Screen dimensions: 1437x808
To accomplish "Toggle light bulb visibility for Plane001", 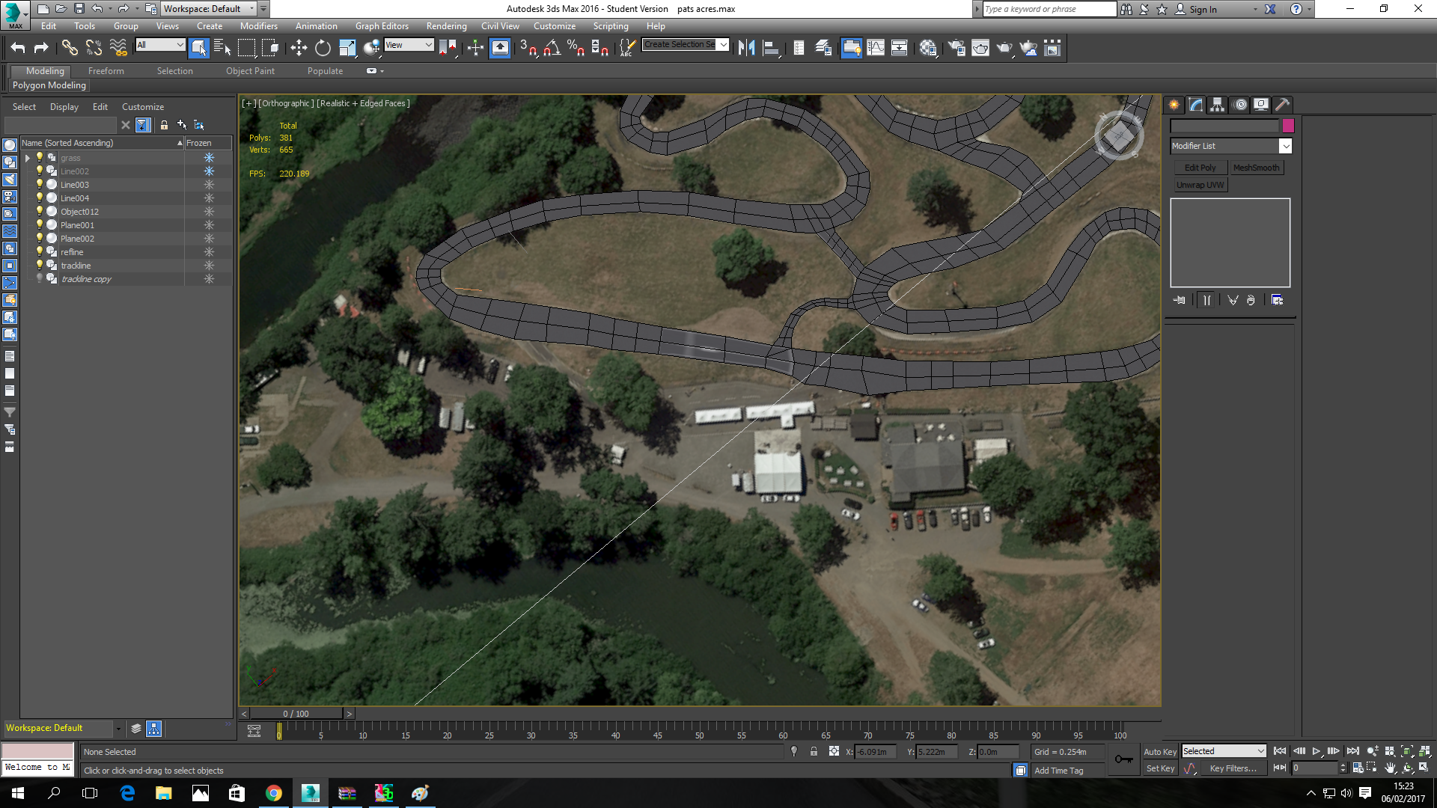I will (40, 224).
